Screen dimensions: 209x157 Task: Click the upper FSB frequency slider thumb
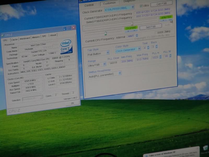(132, 23)
